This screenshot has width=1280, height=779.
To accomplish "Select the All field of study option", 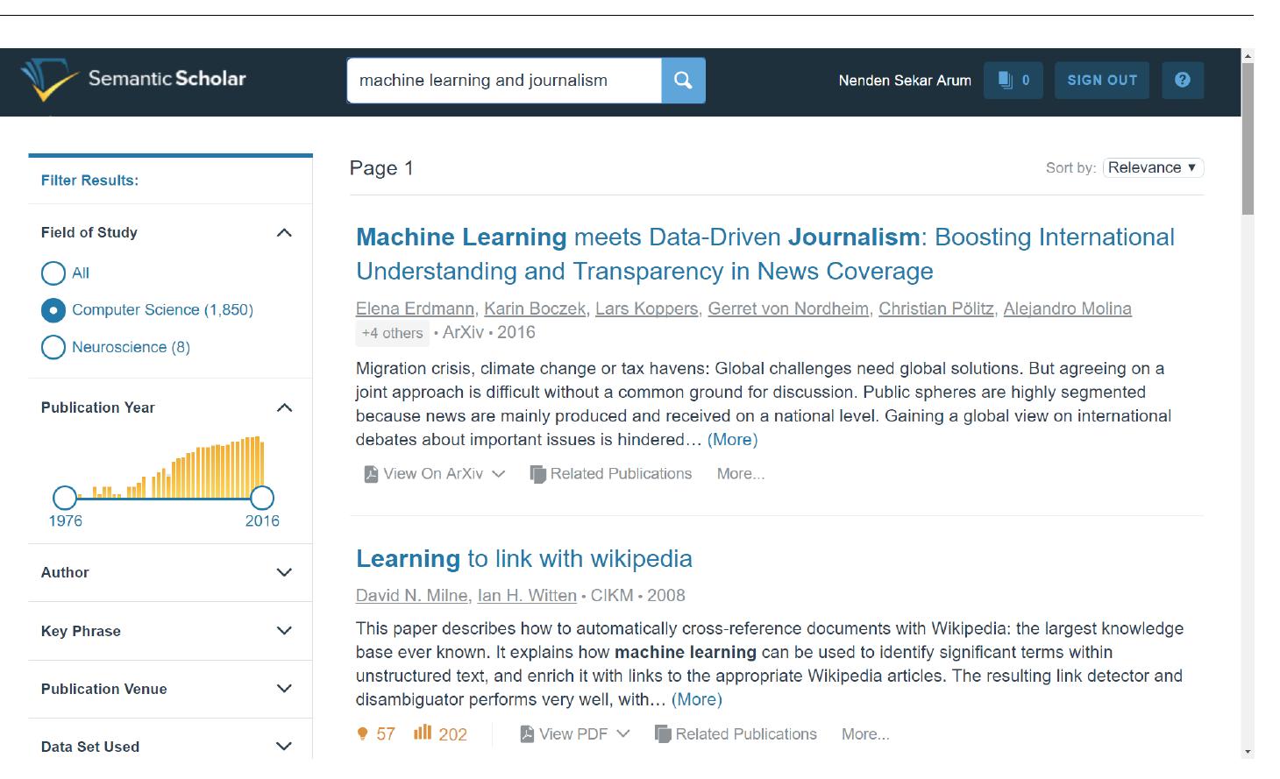I will click(x=53, y=273).
